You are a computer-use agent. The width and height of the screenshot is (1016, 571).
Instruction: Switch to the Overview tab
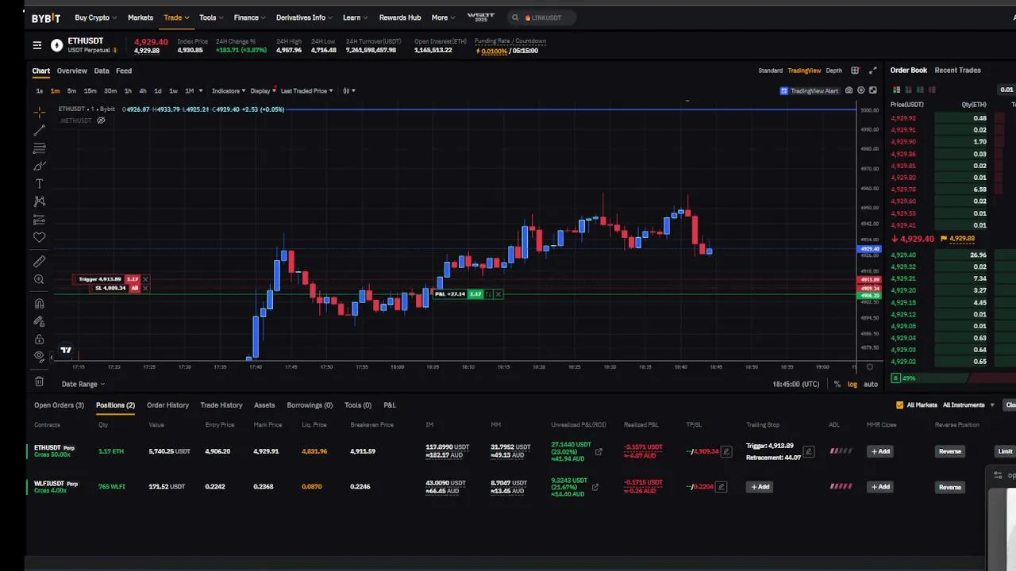point(71,71)
